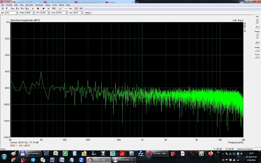Viewport: 261px width, 163px height.
Task: Select the Fr2 dual-channel frequency response icon
Action: coord(18,8)
